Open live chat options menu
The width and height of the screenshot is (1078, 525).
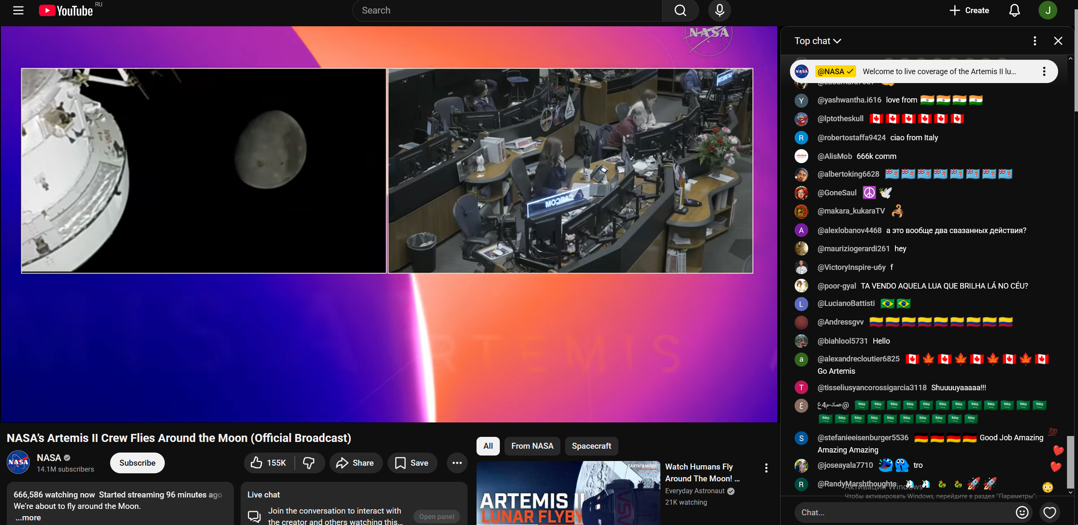coord(1035,41)
